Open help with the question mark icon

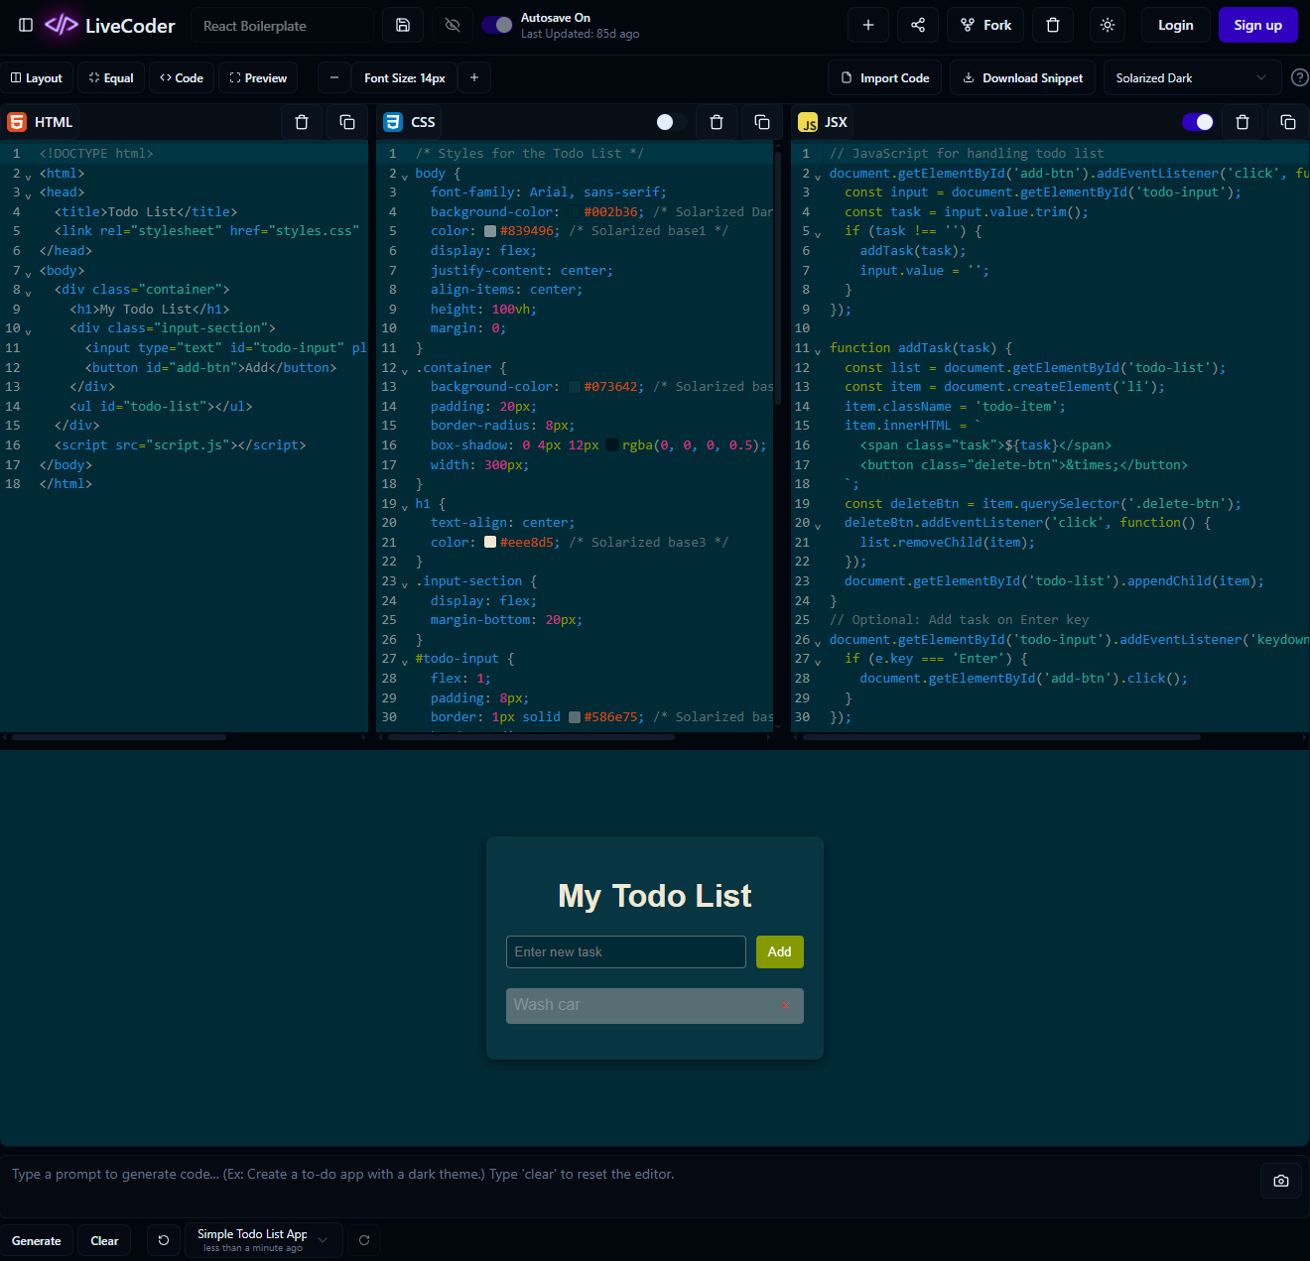click(1299, 77)
